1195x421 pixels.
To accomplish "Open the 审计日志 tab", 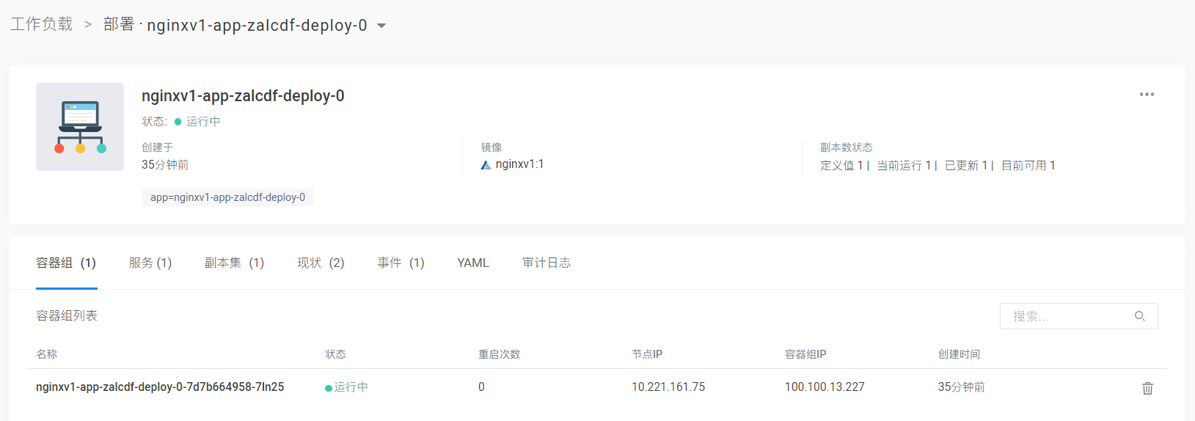I will coord(547,263).
